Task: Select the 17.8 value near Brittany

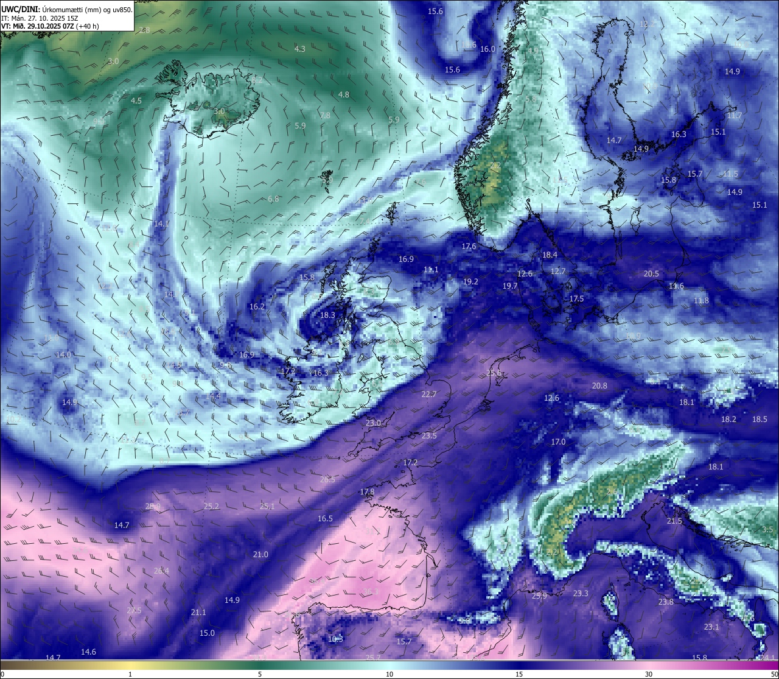Action: click(367, 491)
